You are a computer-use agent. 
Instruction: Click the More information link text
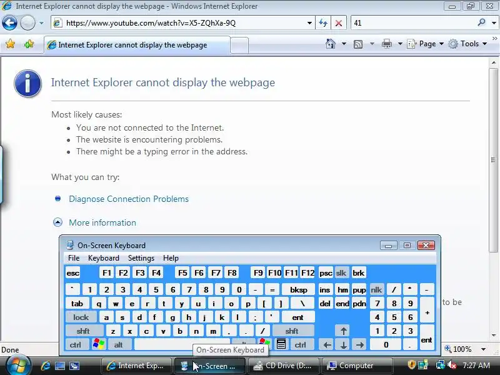pos(102,222)
